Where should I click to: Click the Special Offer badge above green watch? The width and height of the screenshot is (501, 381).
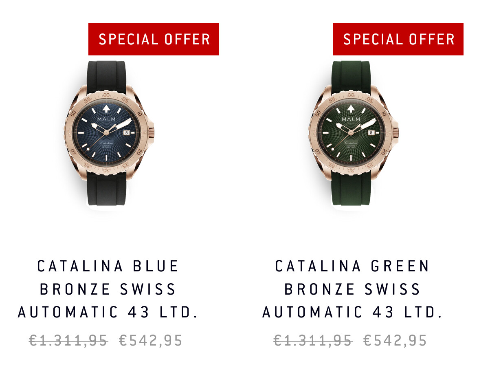pyautogui.click(x=398, y=39)
